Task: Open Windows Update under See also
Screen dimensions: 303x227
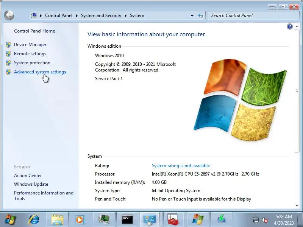Action: 31,184
